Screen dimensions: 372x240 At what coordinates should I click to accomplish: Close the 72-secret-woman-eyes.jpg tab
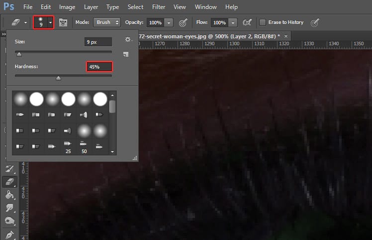(x=286, y=36)
